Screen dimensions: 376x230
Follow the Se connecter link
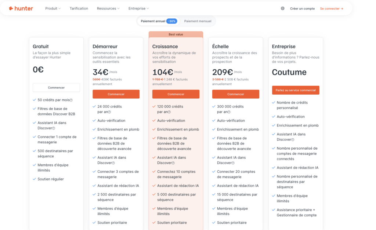331,8
